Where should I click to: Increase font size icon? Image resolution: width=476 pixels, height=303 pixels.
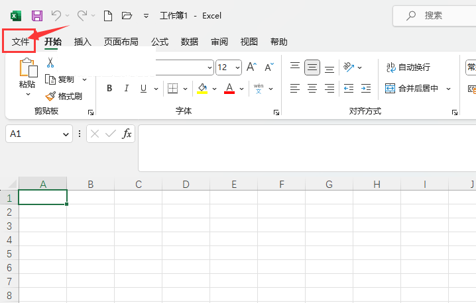tap(251, 67)
